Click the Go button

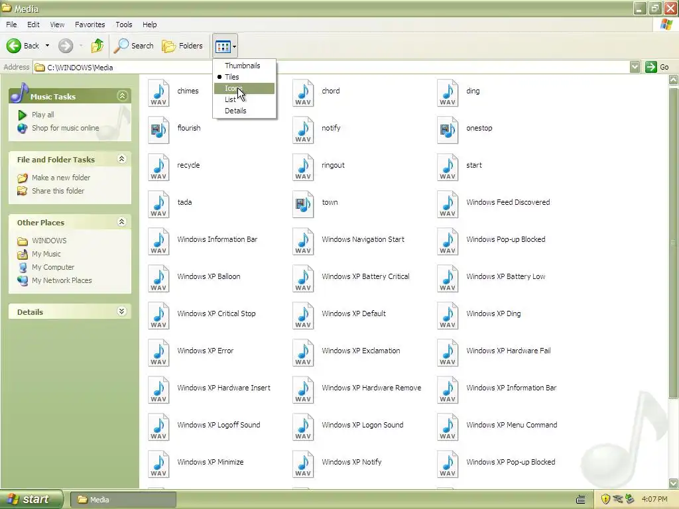pos(657,67)
